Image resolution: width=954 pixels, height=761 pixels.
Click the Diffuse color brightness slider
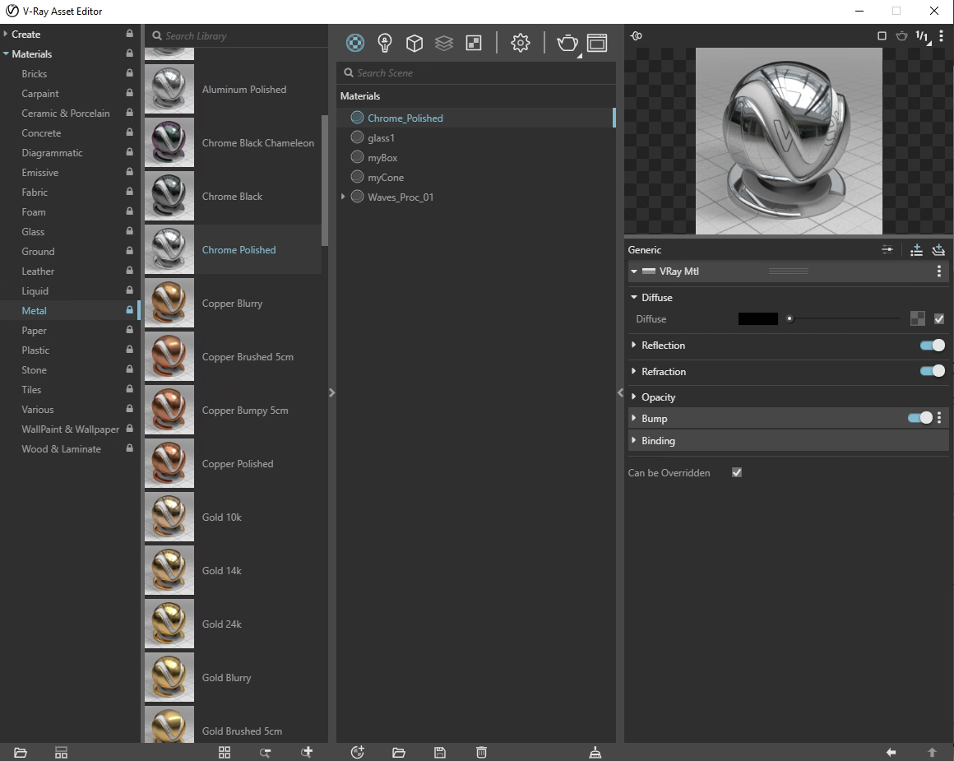[845, 318]
